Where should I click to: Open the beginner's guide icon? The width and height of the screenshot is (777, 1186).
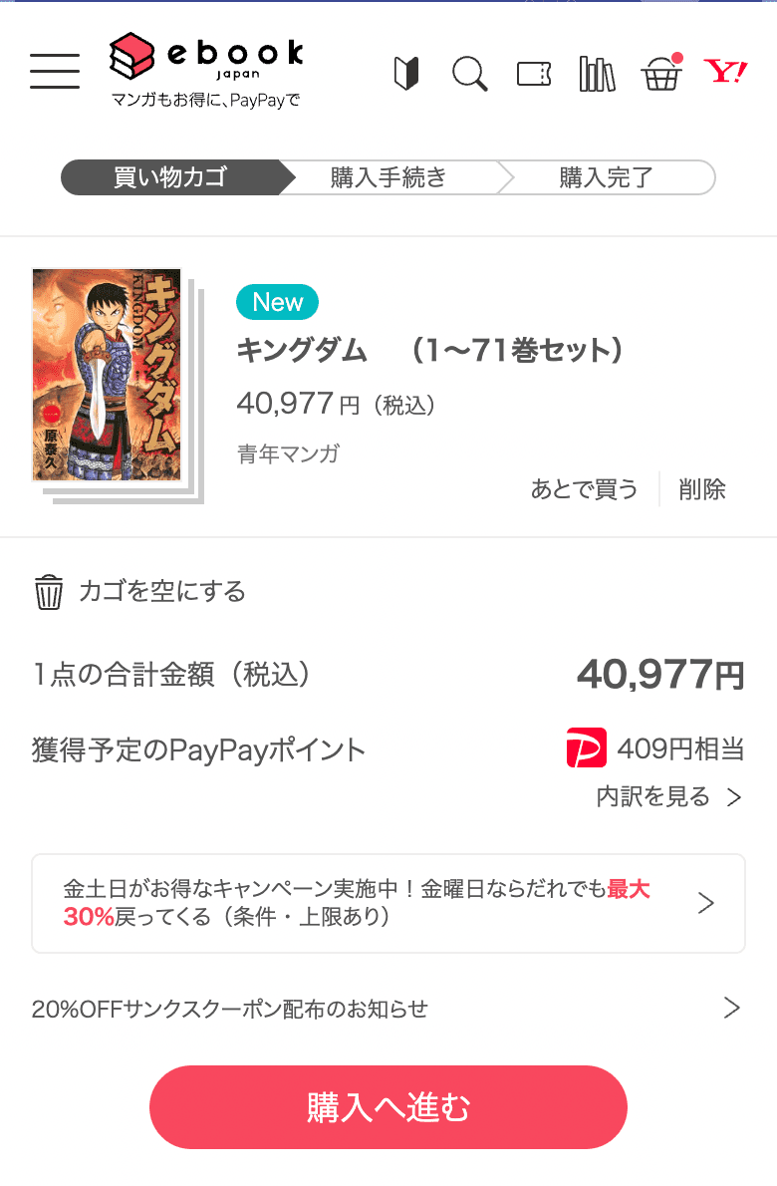406,74
